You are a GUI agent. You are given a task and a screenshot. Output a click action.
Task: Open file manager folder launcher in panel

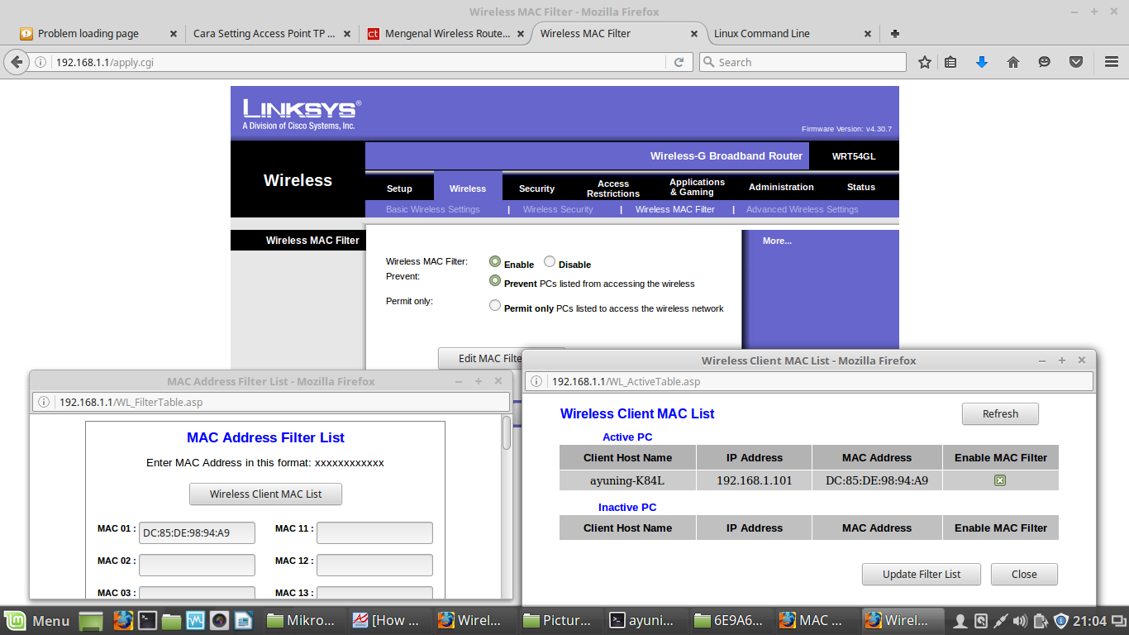pyautogui.click(x=171, y=620)
